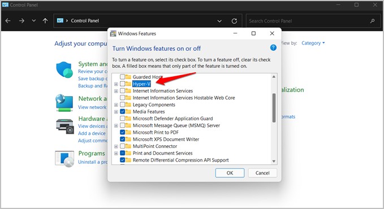Click the Hyper-V folder icon
Viewport: 384px width, 209px height.
(128, 84)
